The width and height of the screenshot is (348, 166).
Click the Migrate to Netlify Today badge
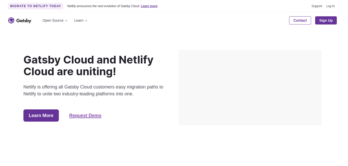36,6
